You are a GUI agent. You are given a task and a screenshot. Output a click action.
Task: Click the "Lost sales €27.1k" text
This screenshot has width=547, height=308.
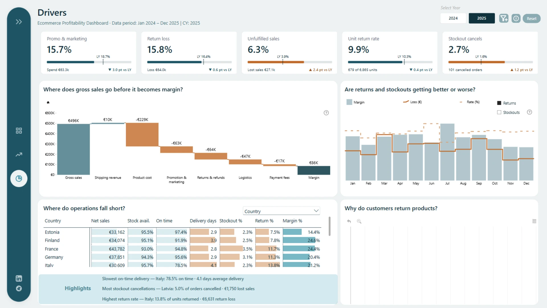(x=261, y=70)
